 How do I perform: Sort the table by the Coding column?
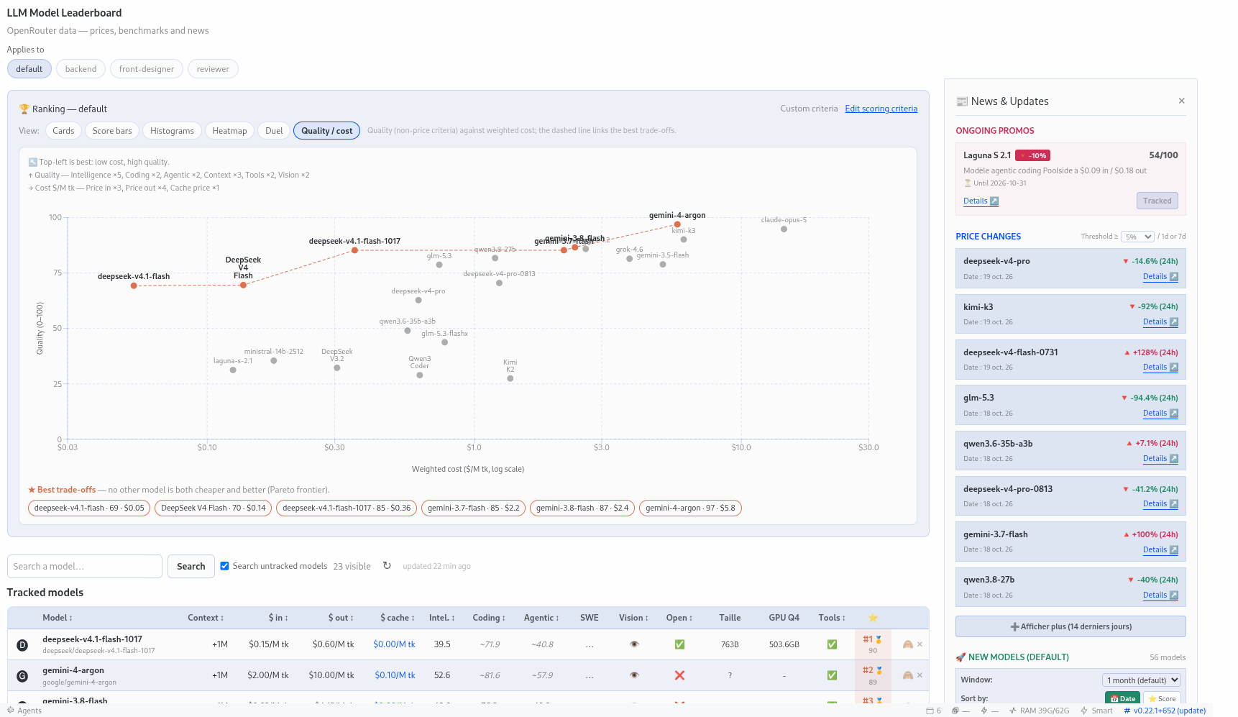coord(489,618)
